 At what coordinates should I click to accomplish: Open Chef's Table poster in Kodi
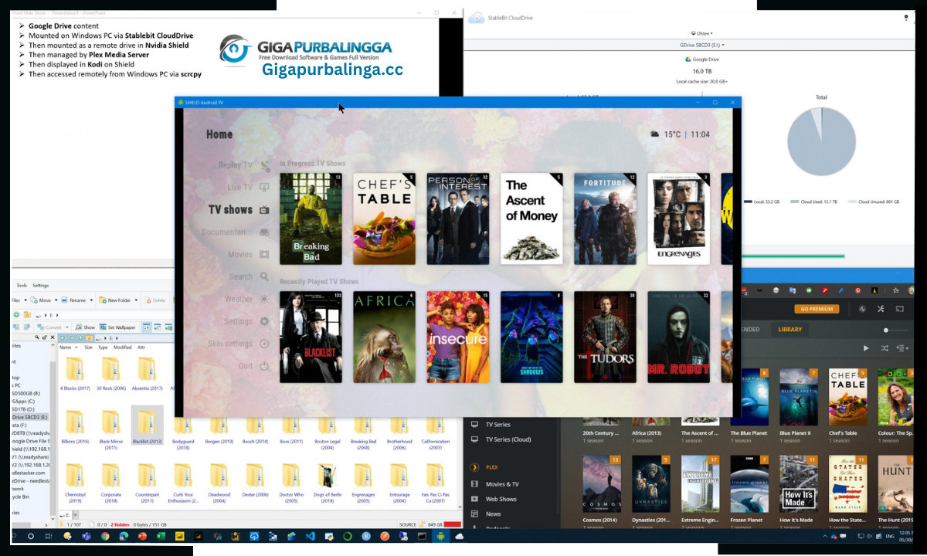[x=384, y=219]
